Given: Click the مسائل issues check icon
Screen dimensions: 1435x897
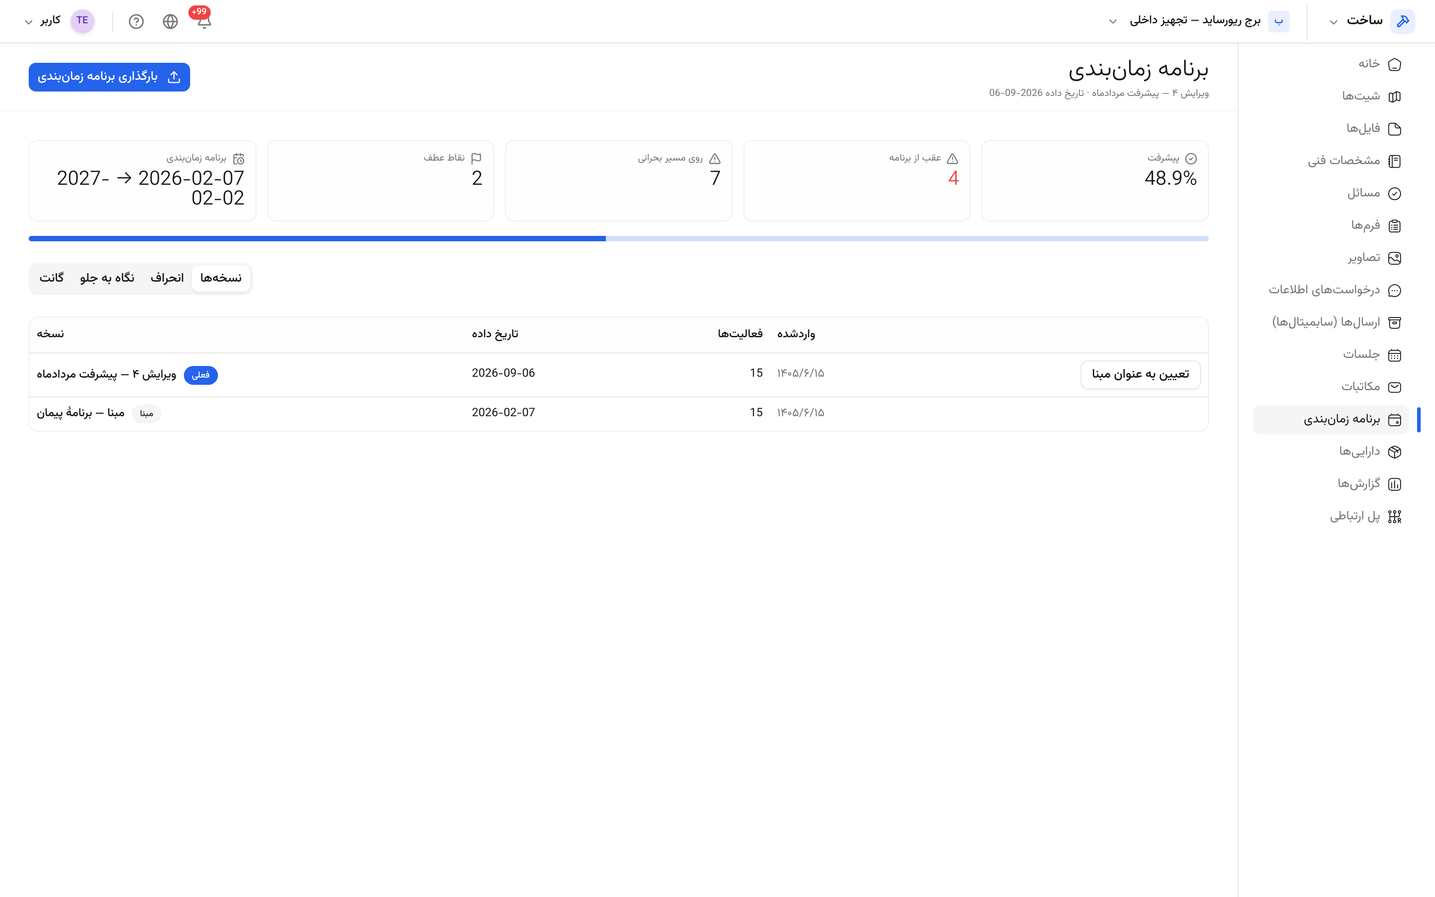Looking at the screenshot, I should (1395, 193).
